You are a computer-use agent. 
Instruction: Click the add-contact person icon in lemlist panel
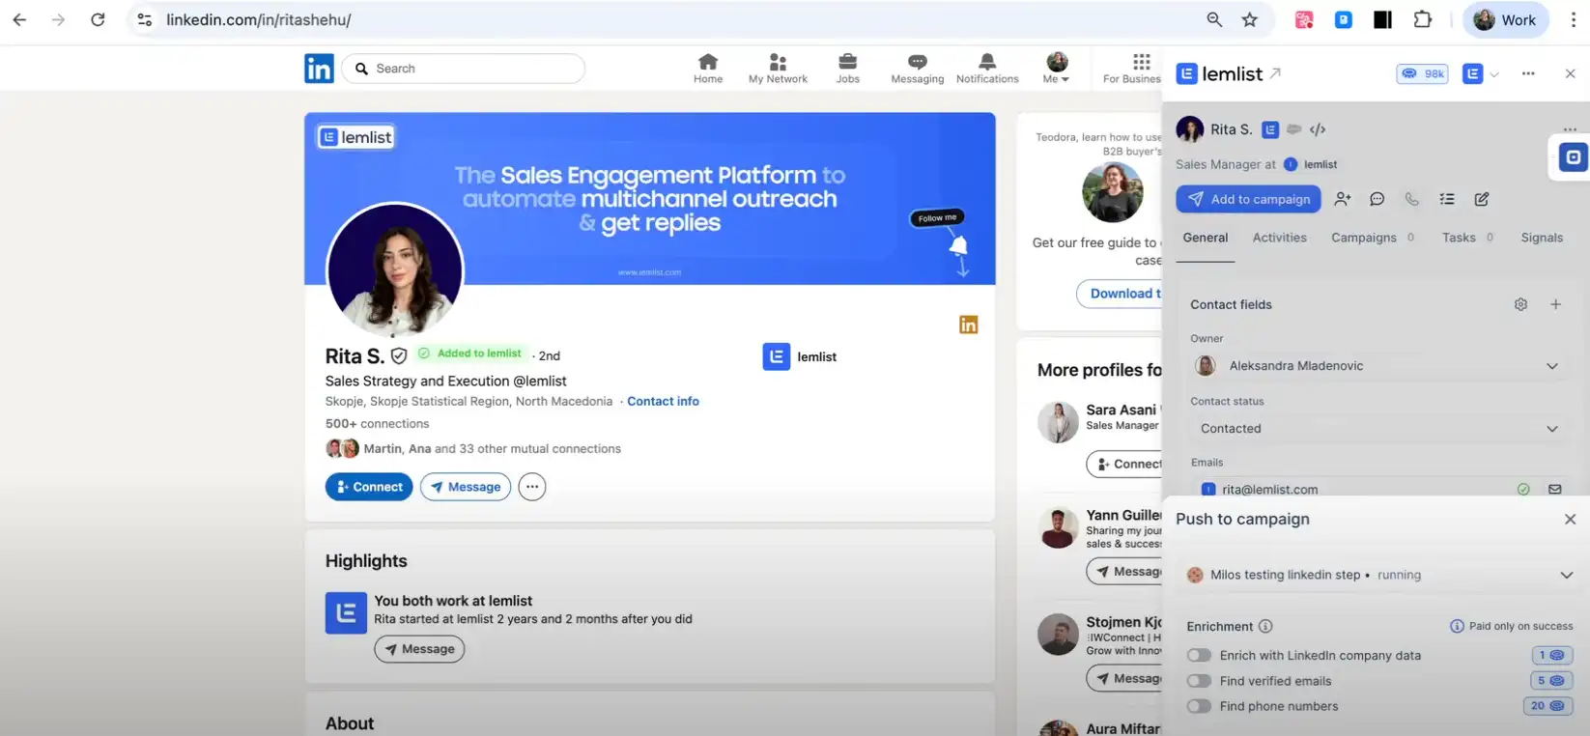point(1343,199)
